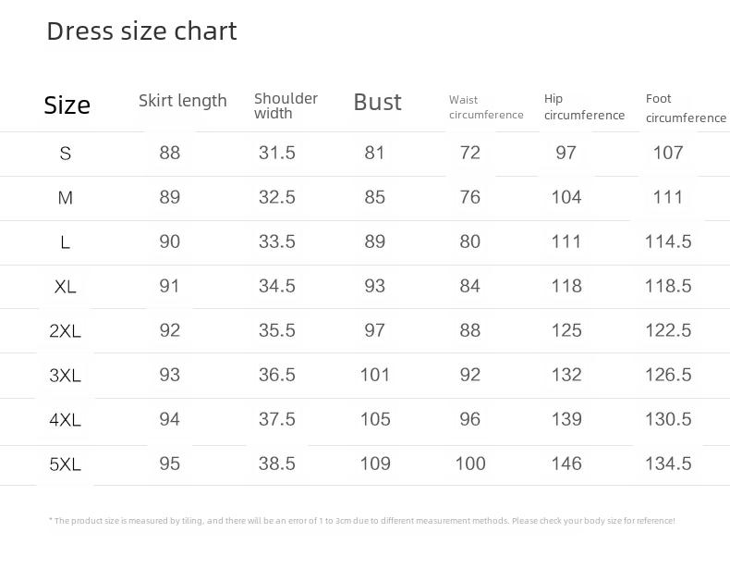The height and width of the screenshot is (569, 730).
Task: Click the measurement error footnote text
Action: coord(361,521)
